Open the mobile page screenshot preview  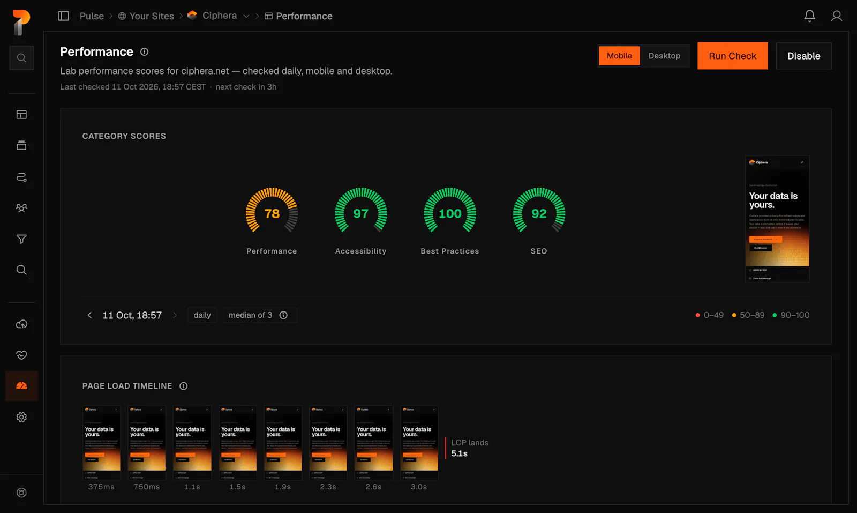(x=777, y=219)
